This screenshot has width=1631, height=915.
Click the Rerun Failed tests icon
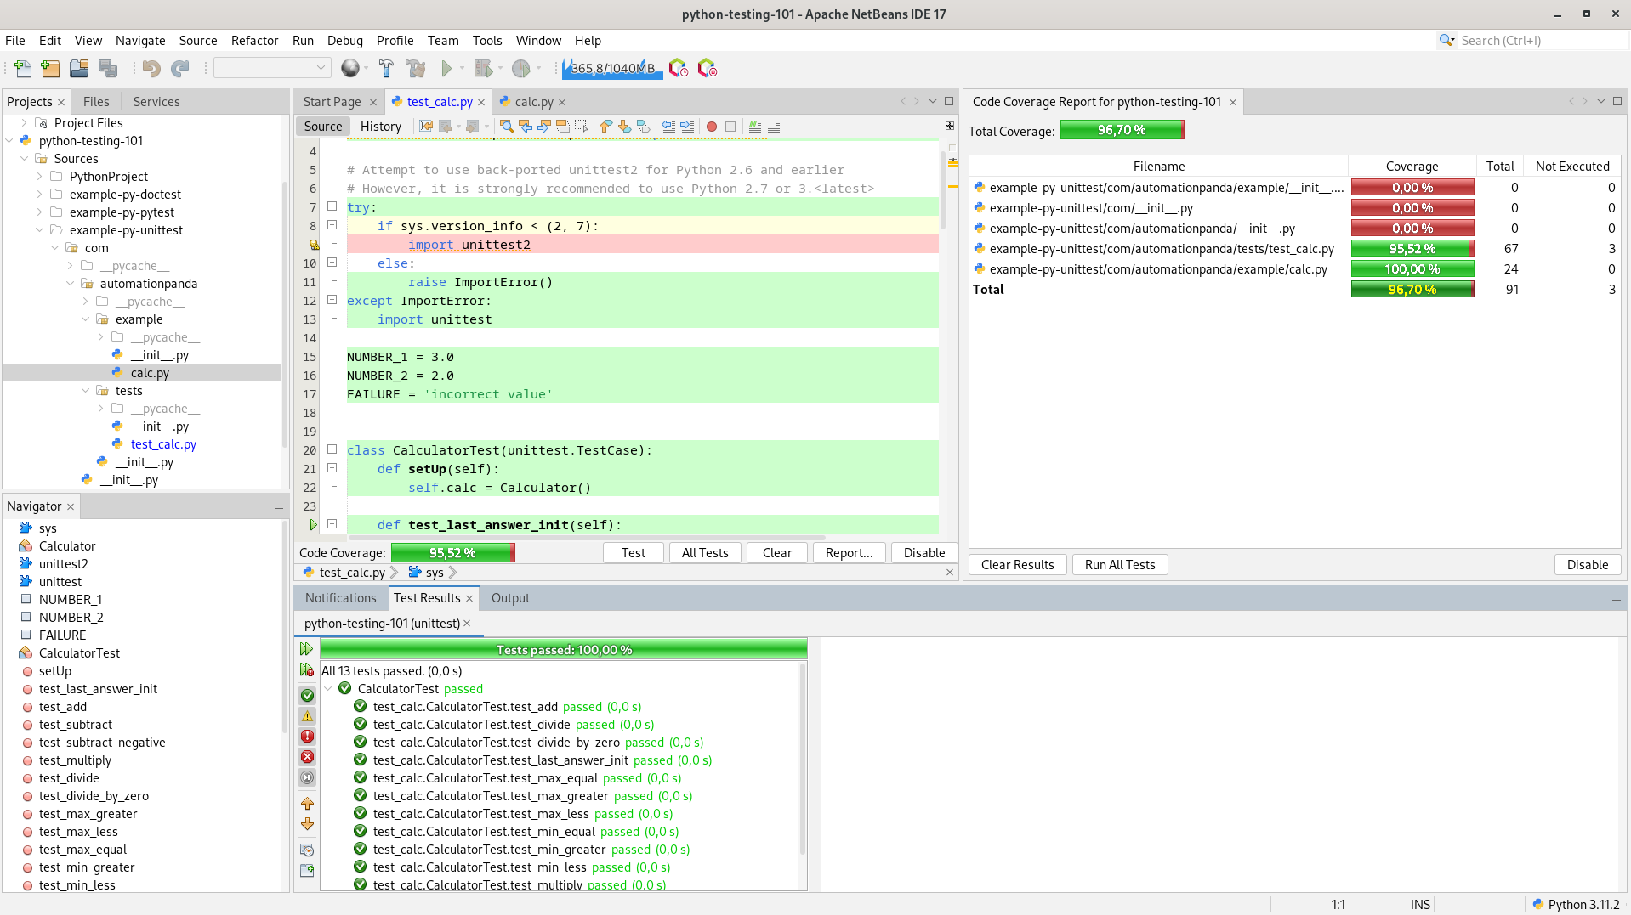coord(307,670)
